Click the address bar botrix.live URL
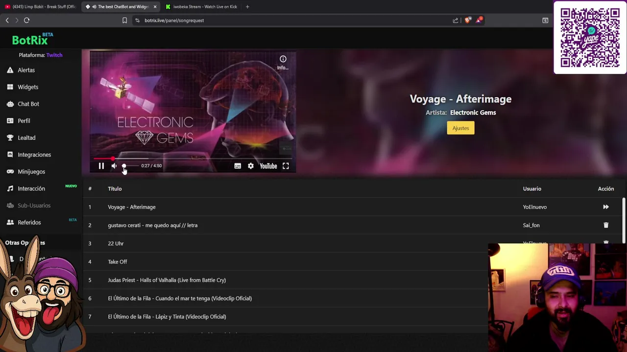This screenshot has height=352, width=627. click(x=174, y=21)
